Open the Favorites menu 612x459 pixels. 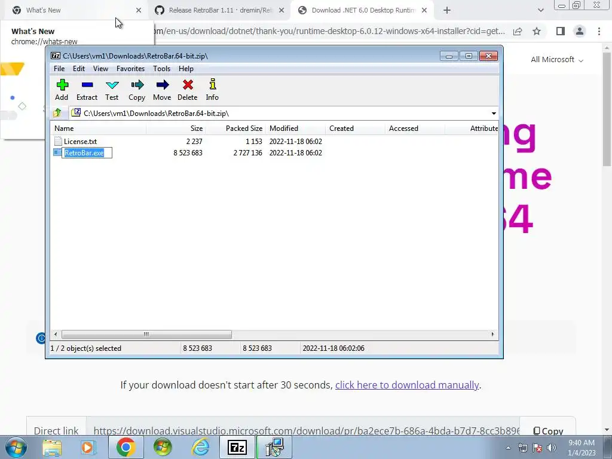tap(130, 69)
